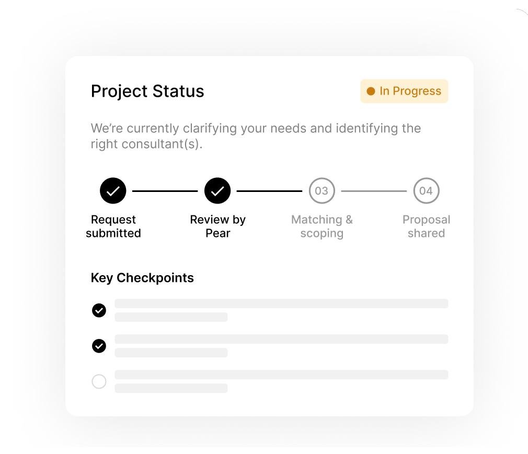
Task: Open the Matching & scoping step label
Action: pos(322,226)
